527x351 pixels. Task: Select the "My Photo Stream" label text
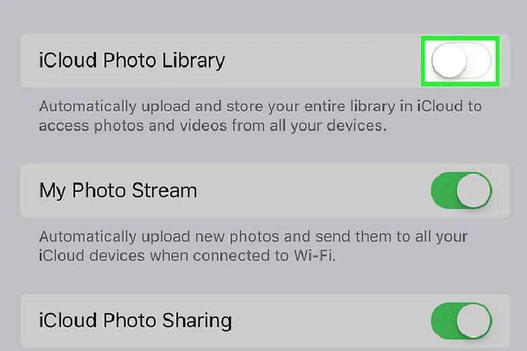click(118, 190)
